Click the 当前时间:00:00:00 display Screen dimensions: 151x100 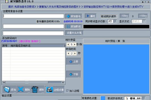coord(73,21)
